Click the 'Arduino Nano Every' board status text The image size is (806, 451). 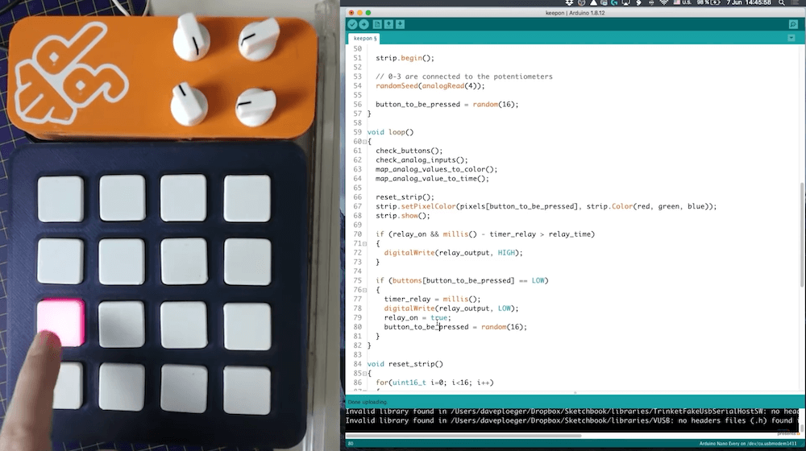(748, 443)
